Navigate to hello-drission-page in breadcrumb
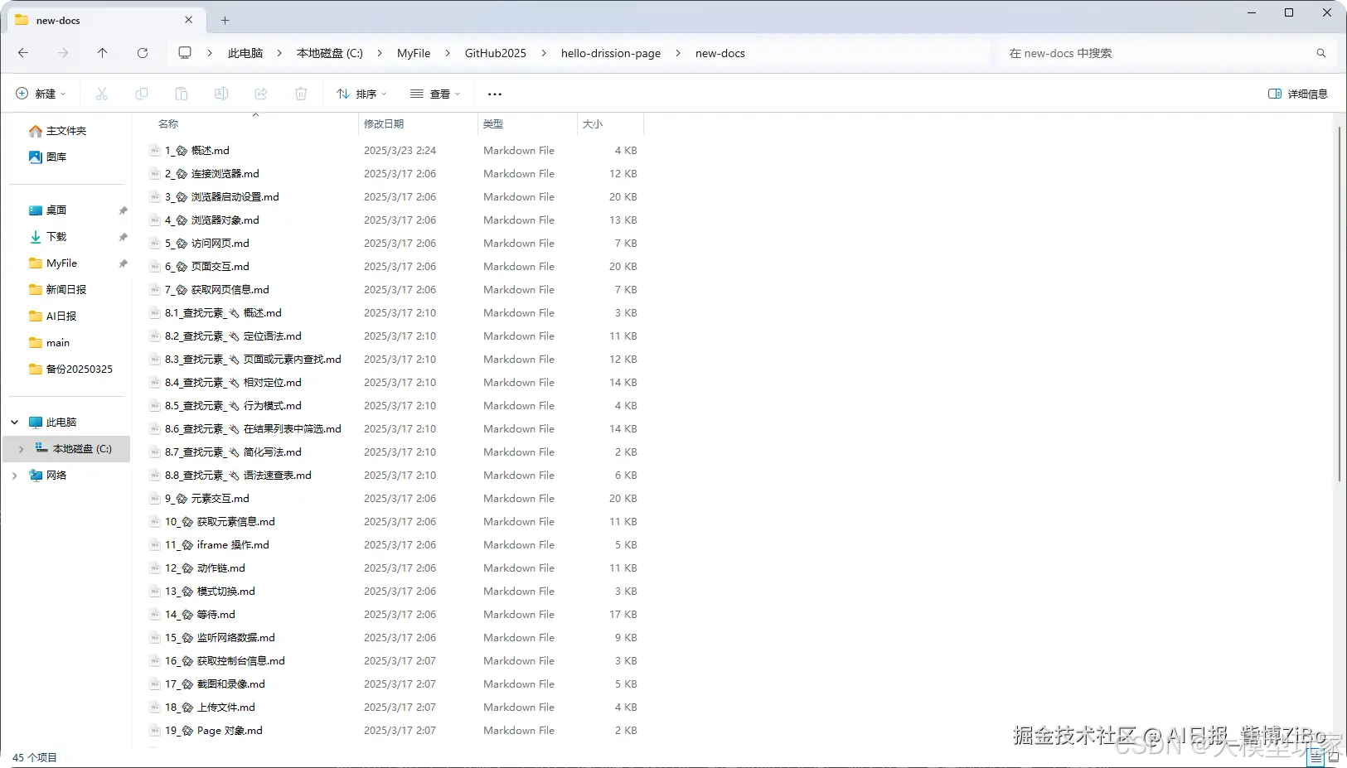1347x768 pixels. pos(611,53)
